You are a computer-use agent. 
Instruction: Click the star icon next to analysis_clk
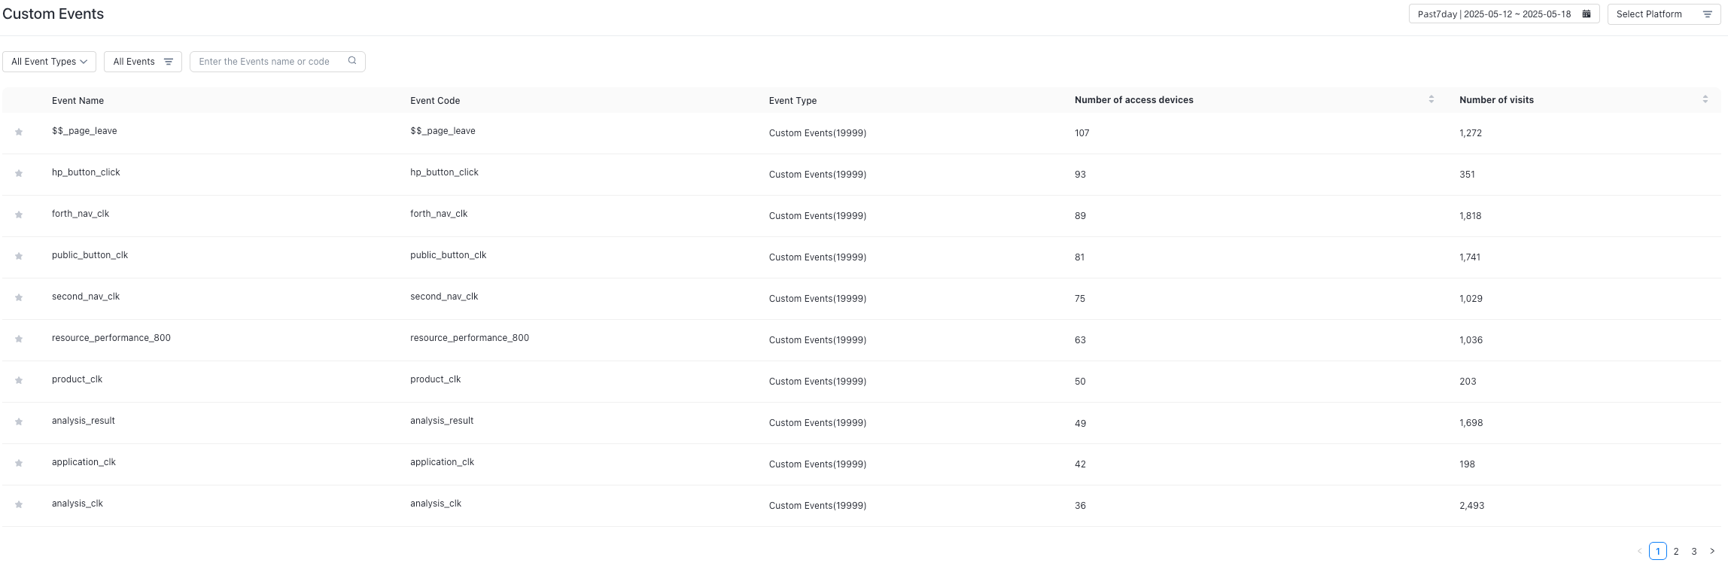(19, 505)
